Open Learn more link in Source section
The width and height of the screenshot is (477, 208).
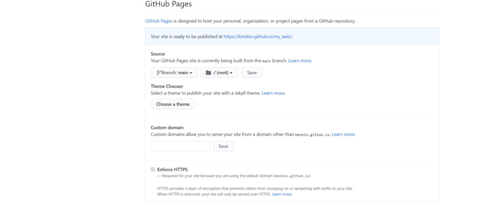[x=300, y=61]
